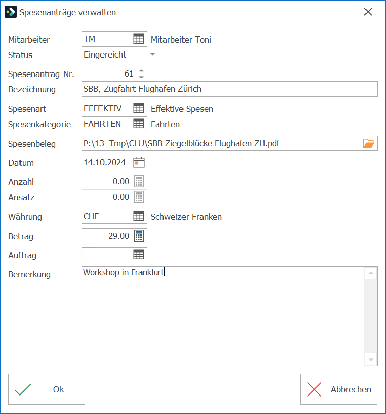Close the Spesenanträge verwalten dialog
This screenshot has height=414, width=386.
coord(368,12)
